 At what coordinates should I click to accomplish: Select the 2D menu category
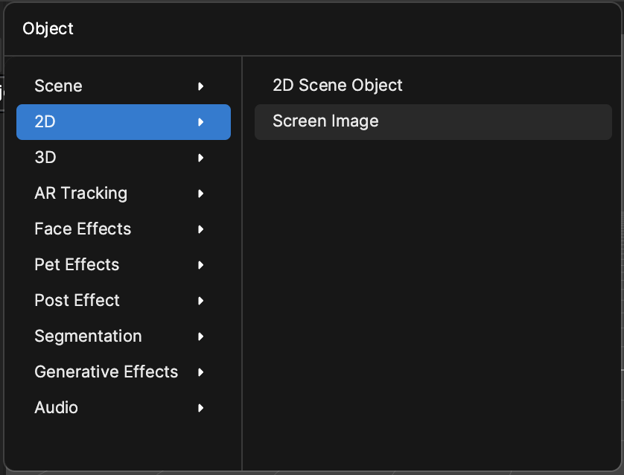(124, 122)
